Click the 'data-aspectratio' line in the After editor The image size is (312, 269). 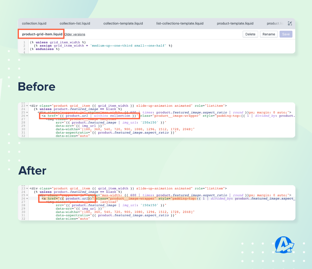pyautogui.click(x=116, y=215)
